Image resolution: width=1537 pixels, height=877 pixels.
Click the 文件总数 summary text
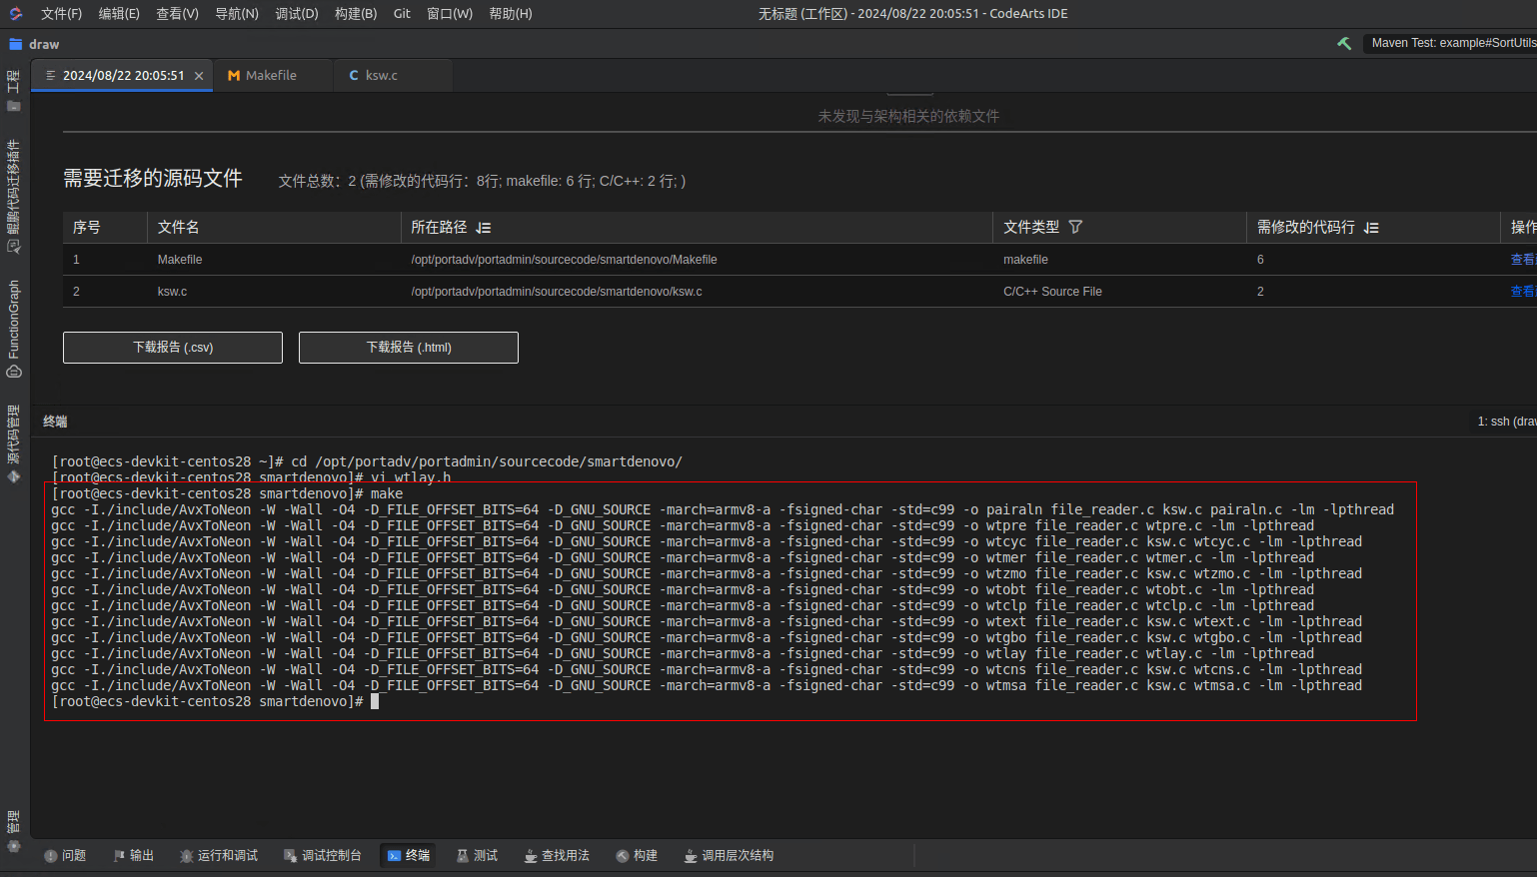click(x=482, y=181)
